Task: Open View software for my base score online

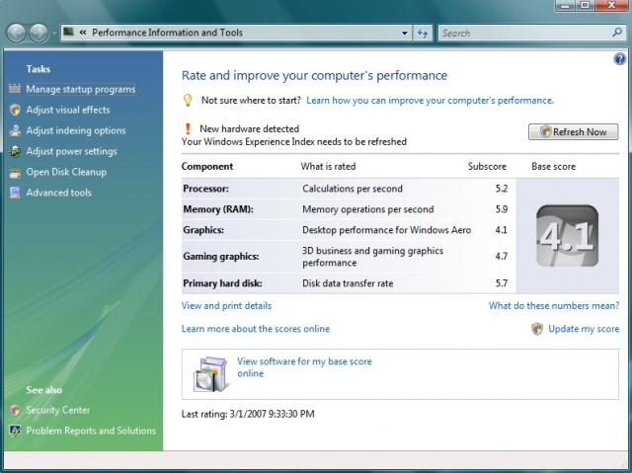Action: 304,367
